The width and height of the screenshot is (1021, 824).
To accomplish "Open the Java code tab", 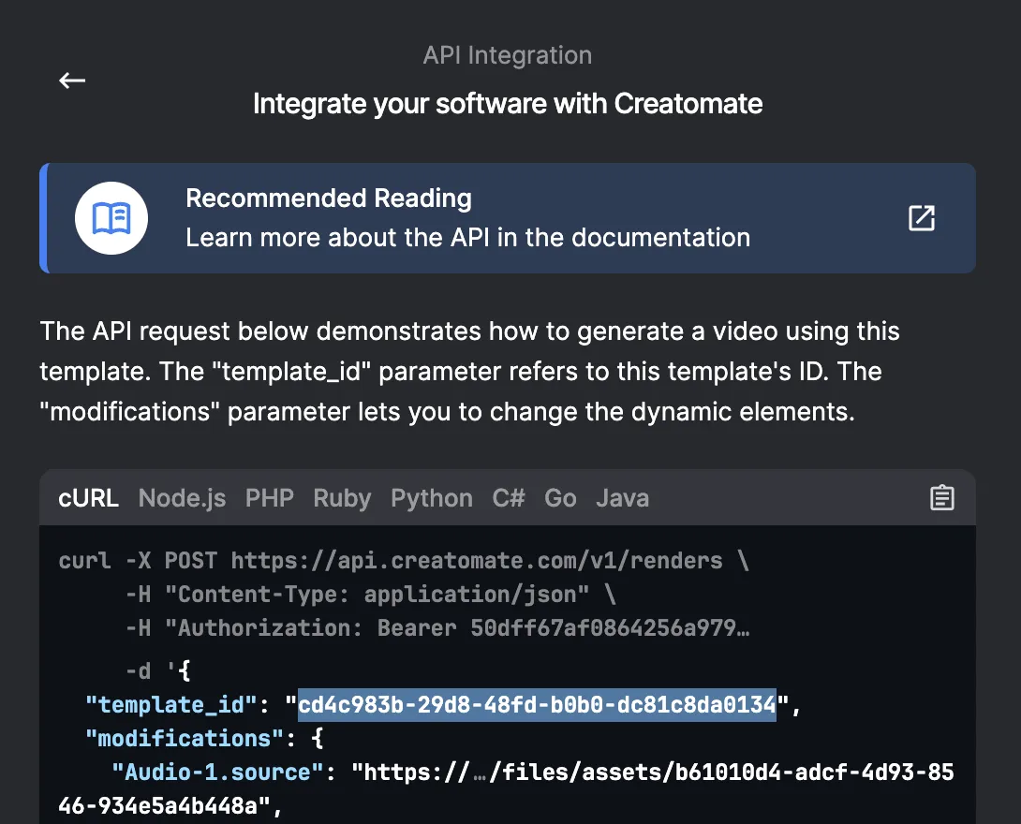I will tap(622, 498).
